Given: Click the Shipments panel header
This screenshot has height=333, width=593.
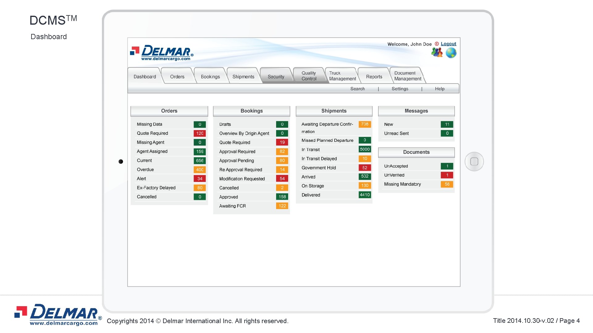Looking at the screenshot, I should pyautogui.click(x=334, y=111).
